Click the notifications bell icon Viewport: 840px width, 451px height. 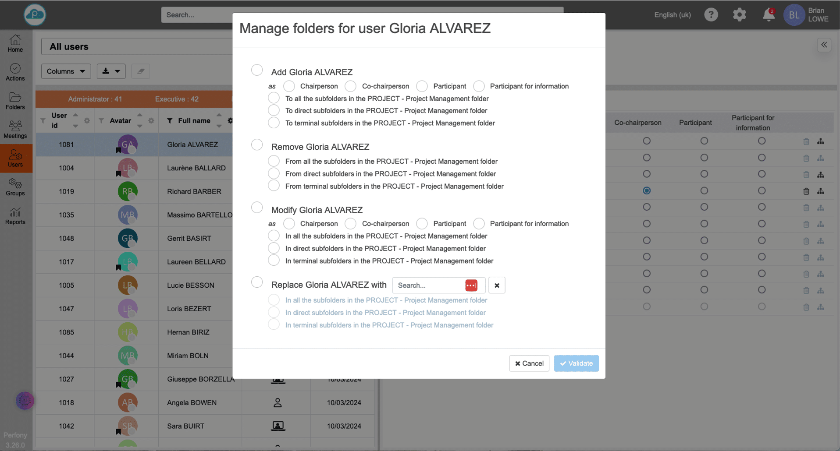click(x=768, y=15)
